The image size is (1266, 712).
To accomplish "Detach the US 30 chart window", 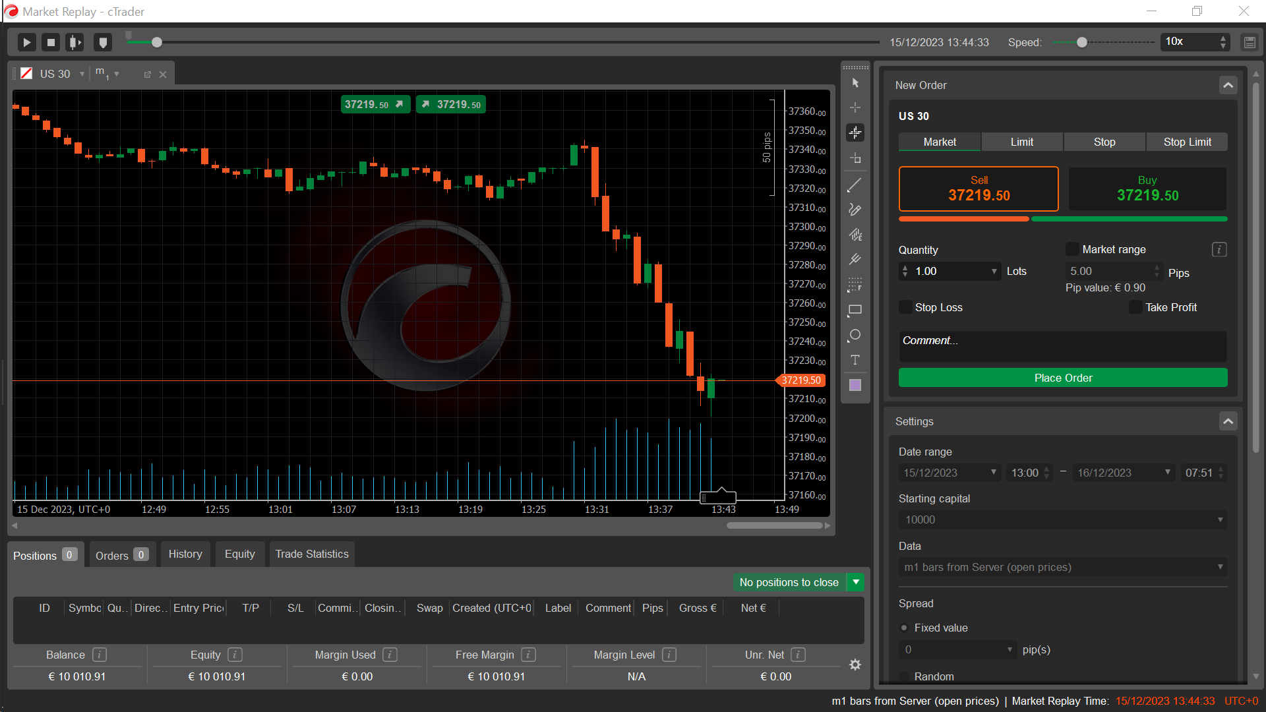I will 148,74.
